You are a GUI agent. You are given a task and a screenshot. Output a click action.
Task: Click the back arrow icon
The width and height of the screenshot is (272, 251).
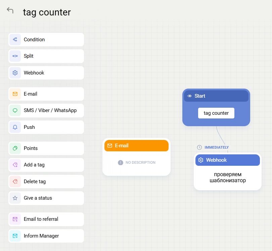(10, 10)
